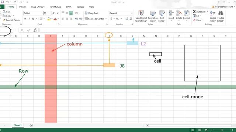Open Conditional Formatting menu
This screenshot has width=236, height=132.
141,16
